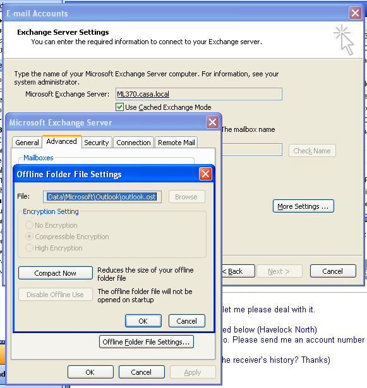Cancel the Offline Folder File Settings dialog
The image size is (367, 388).
(187, 321)
